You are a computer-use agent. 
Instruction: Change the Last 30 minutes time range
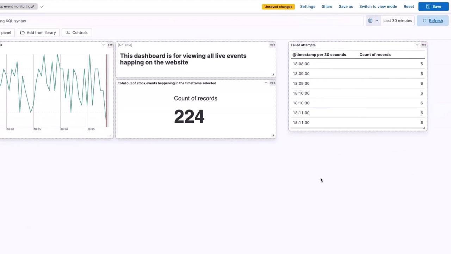(x=397, y=20)
